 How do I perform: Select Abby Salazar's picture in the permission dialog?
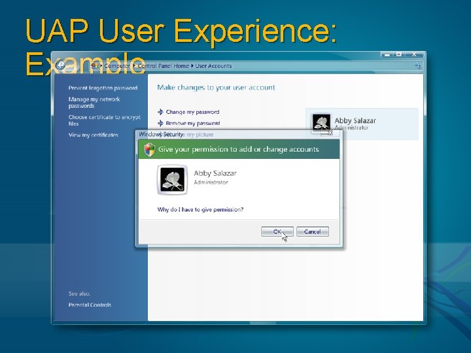click(172, 180)
